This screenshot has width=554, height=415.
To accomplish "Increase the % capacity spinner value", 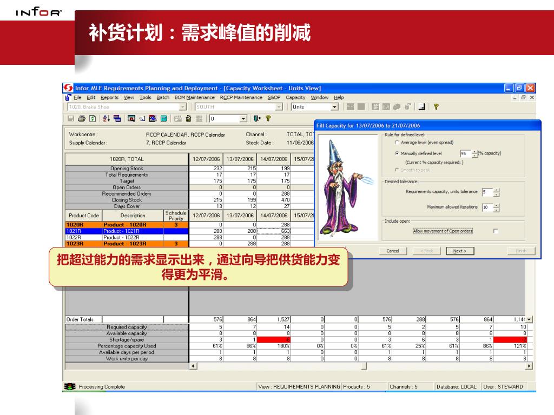I will click(475, 151).
